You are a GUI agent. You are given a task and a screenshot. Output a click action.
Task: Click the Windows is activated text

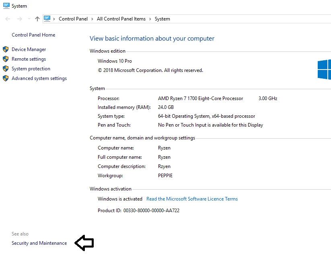tap(120, 199)
